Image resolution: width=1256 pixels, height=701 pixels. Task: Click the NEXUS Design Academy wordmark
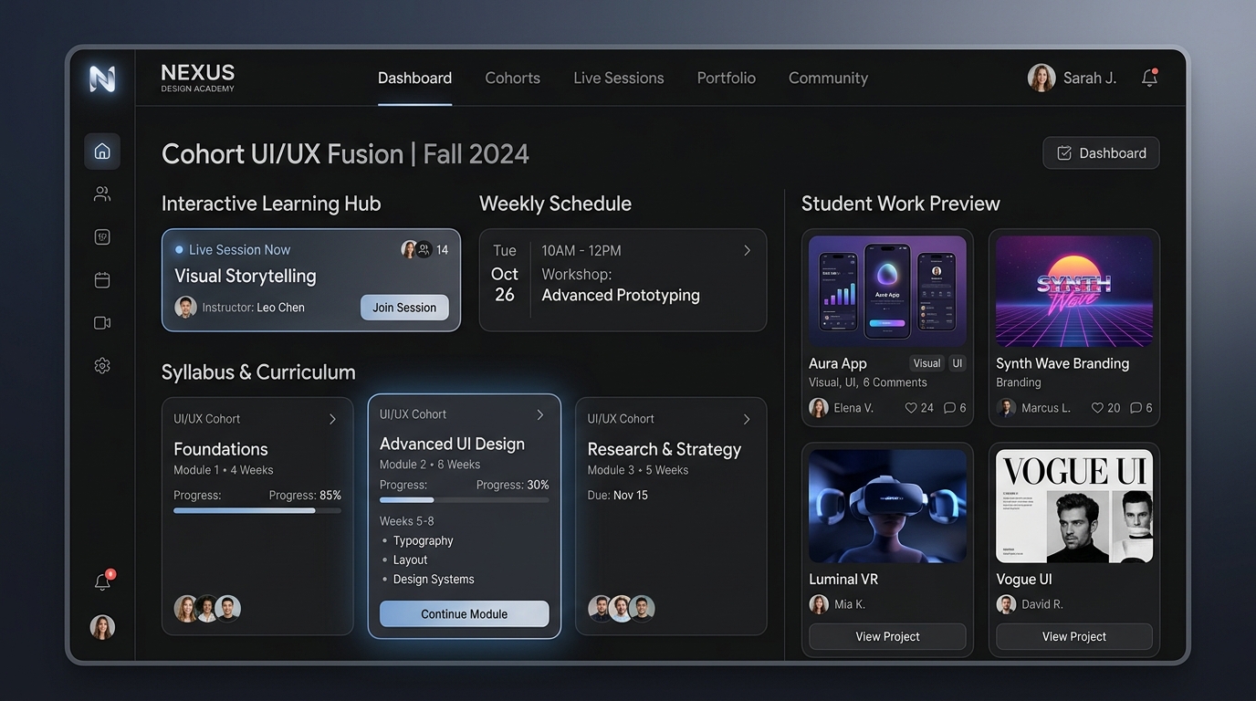pyautogui.click(x=198, y=78)
